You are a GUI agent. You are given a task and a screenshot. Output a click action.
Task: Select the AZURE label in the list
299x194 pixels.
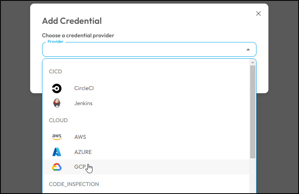point(83,152)
